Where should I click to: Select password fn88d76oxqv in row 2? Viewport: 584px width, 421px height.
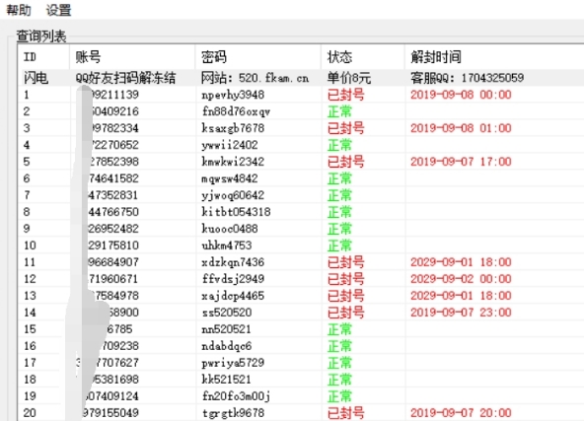point(236,111)
